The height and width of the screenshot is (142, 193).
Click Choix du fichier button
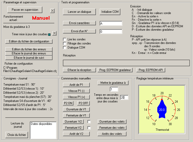[x=17, y=135]
